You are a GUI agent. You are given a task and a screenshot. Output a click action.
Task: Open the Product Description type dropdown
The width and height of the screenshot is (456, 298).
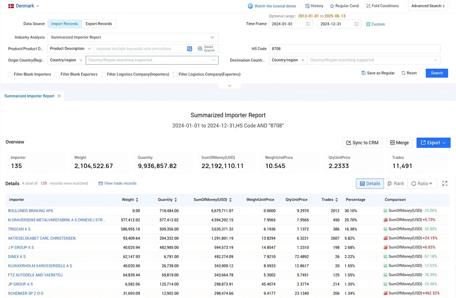click(x=70, y=49)
